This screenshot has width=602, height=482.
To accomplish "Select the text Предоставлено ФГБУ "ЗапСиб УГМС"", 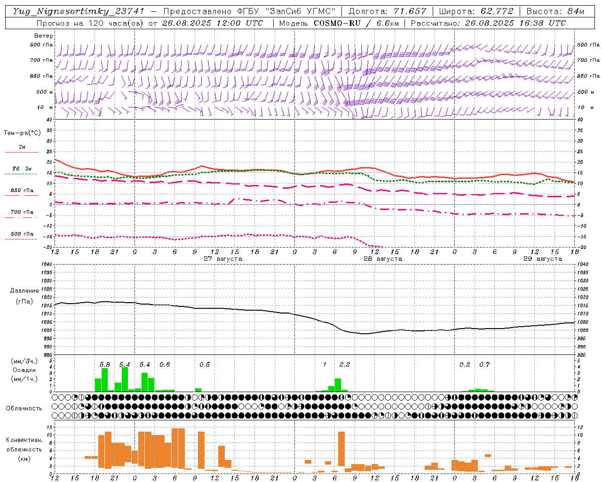I will click(x=249, y=11).
